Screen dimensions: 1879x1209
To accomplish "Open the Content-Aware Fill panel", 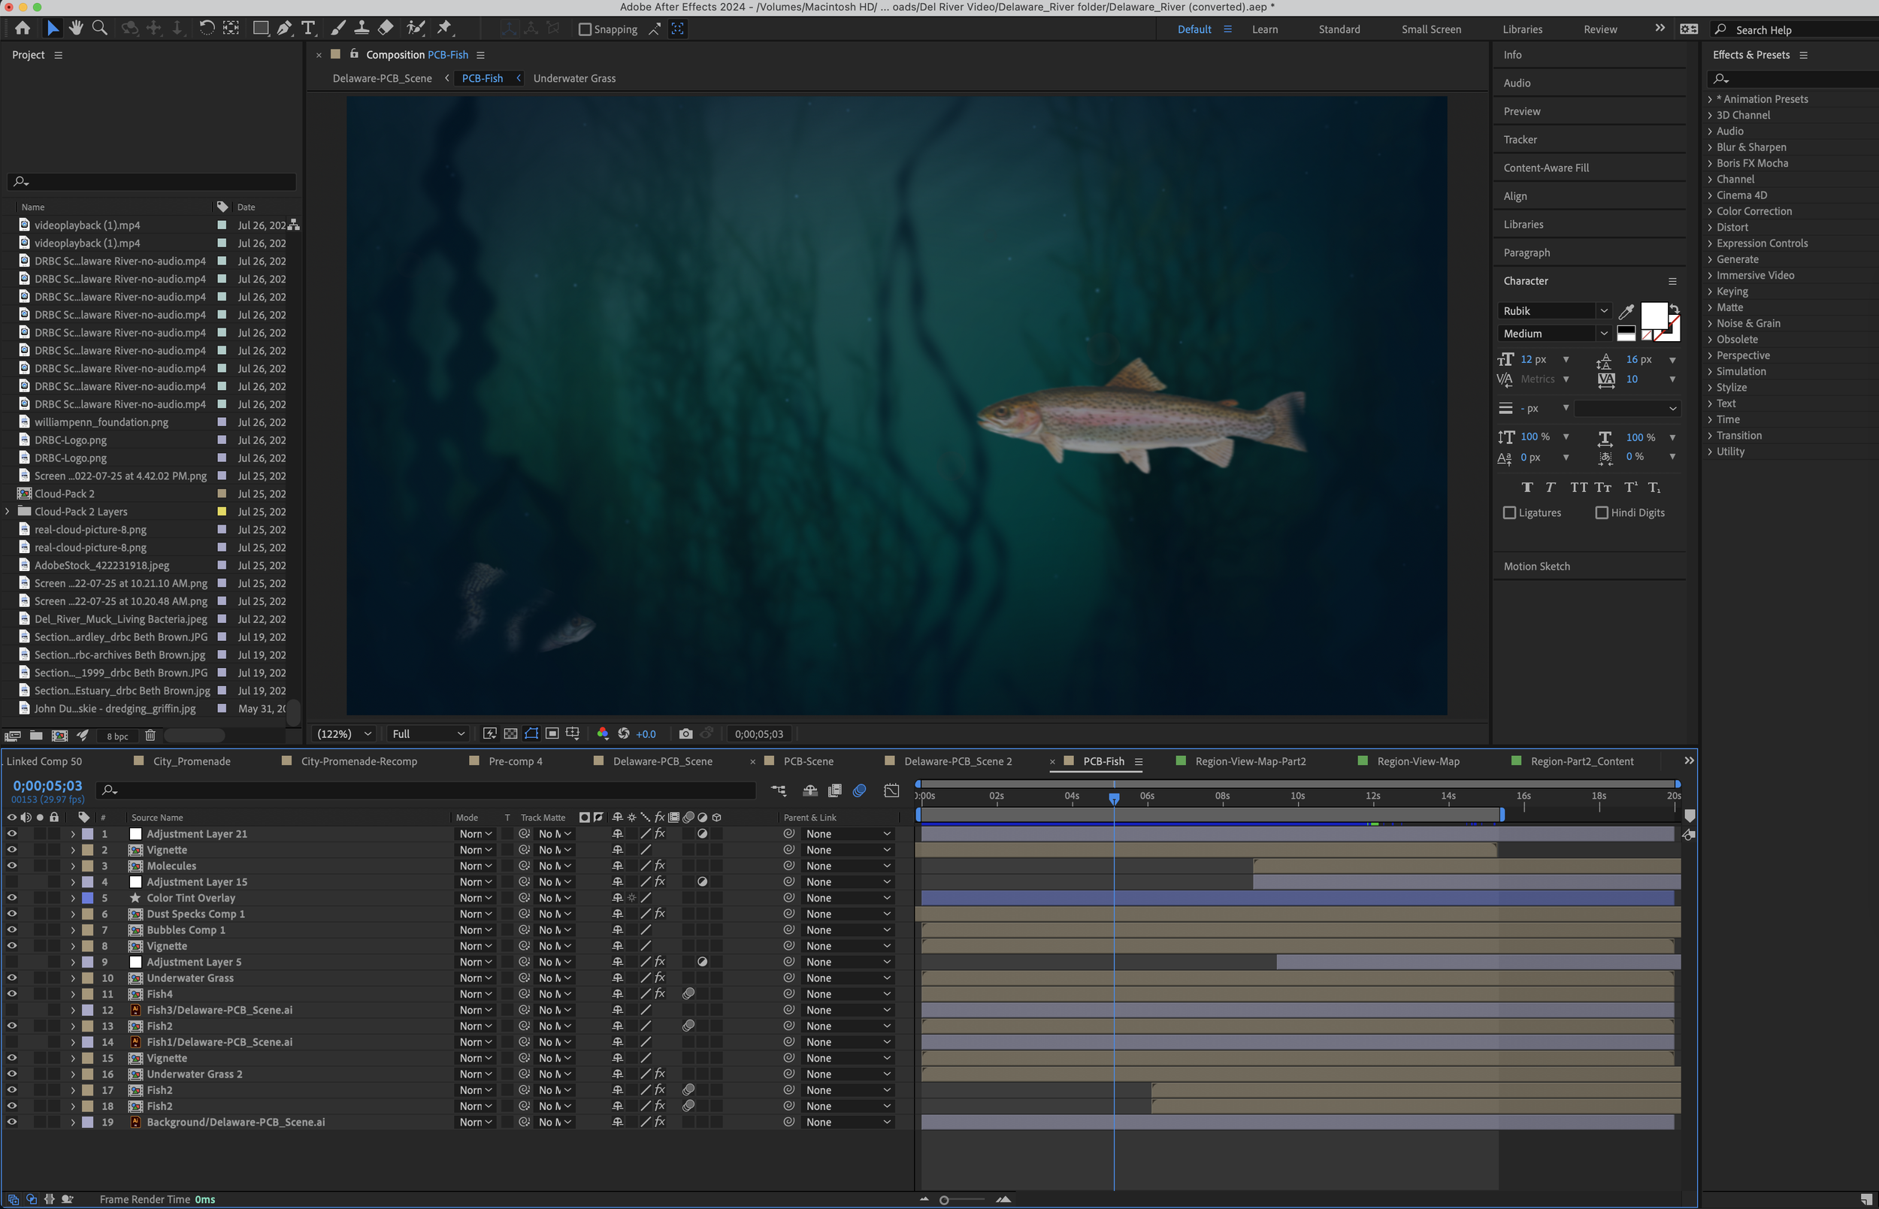I will point(1546,168).
